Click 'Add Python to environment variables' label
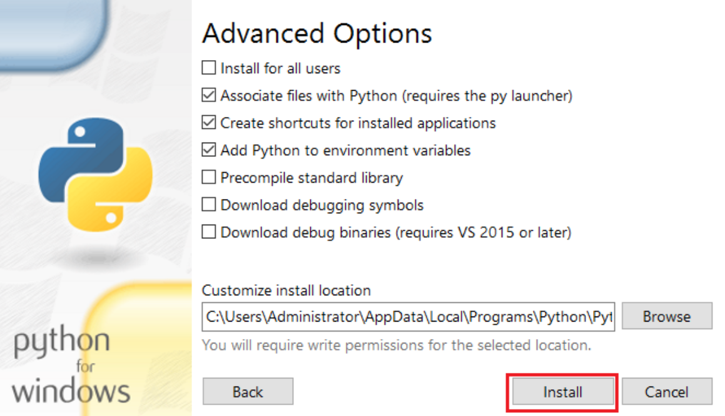Viewport: 725px width, 416px height. pyautogui.click(x=345, y=150)
